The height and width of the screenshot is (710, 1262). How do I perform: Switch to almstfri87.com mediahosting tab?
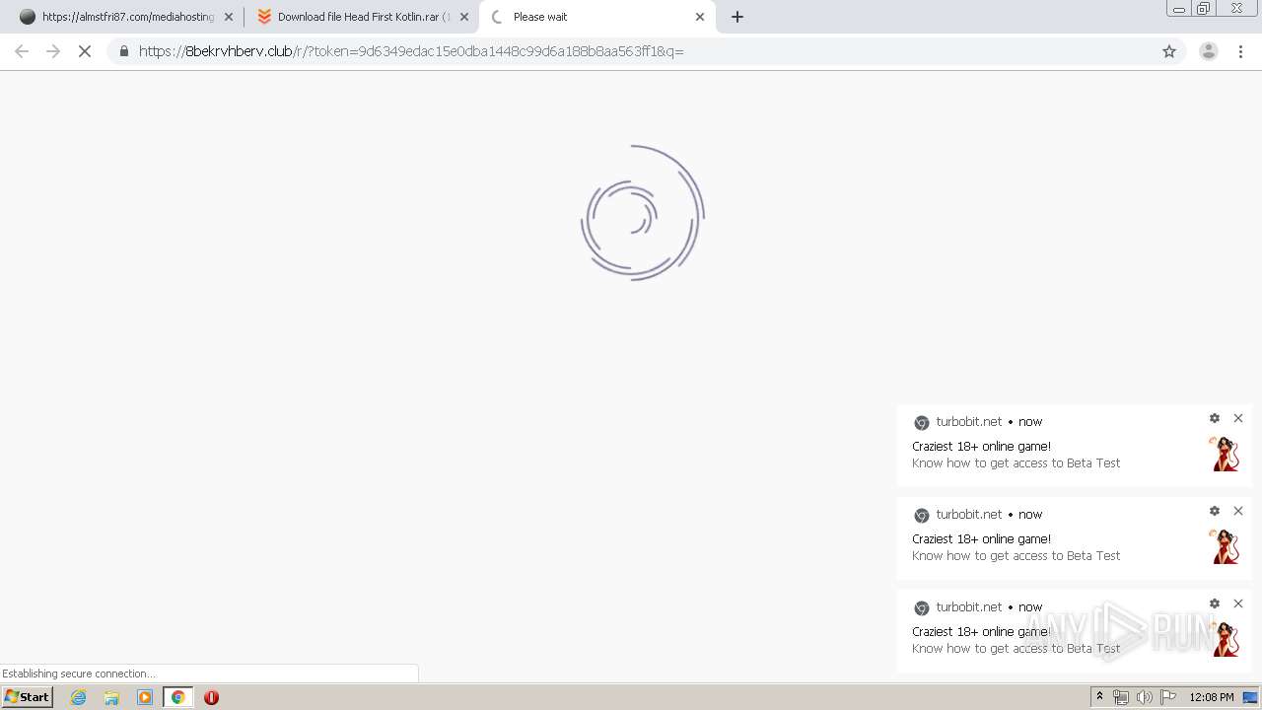pyautogui.click(x=126, y=17)
